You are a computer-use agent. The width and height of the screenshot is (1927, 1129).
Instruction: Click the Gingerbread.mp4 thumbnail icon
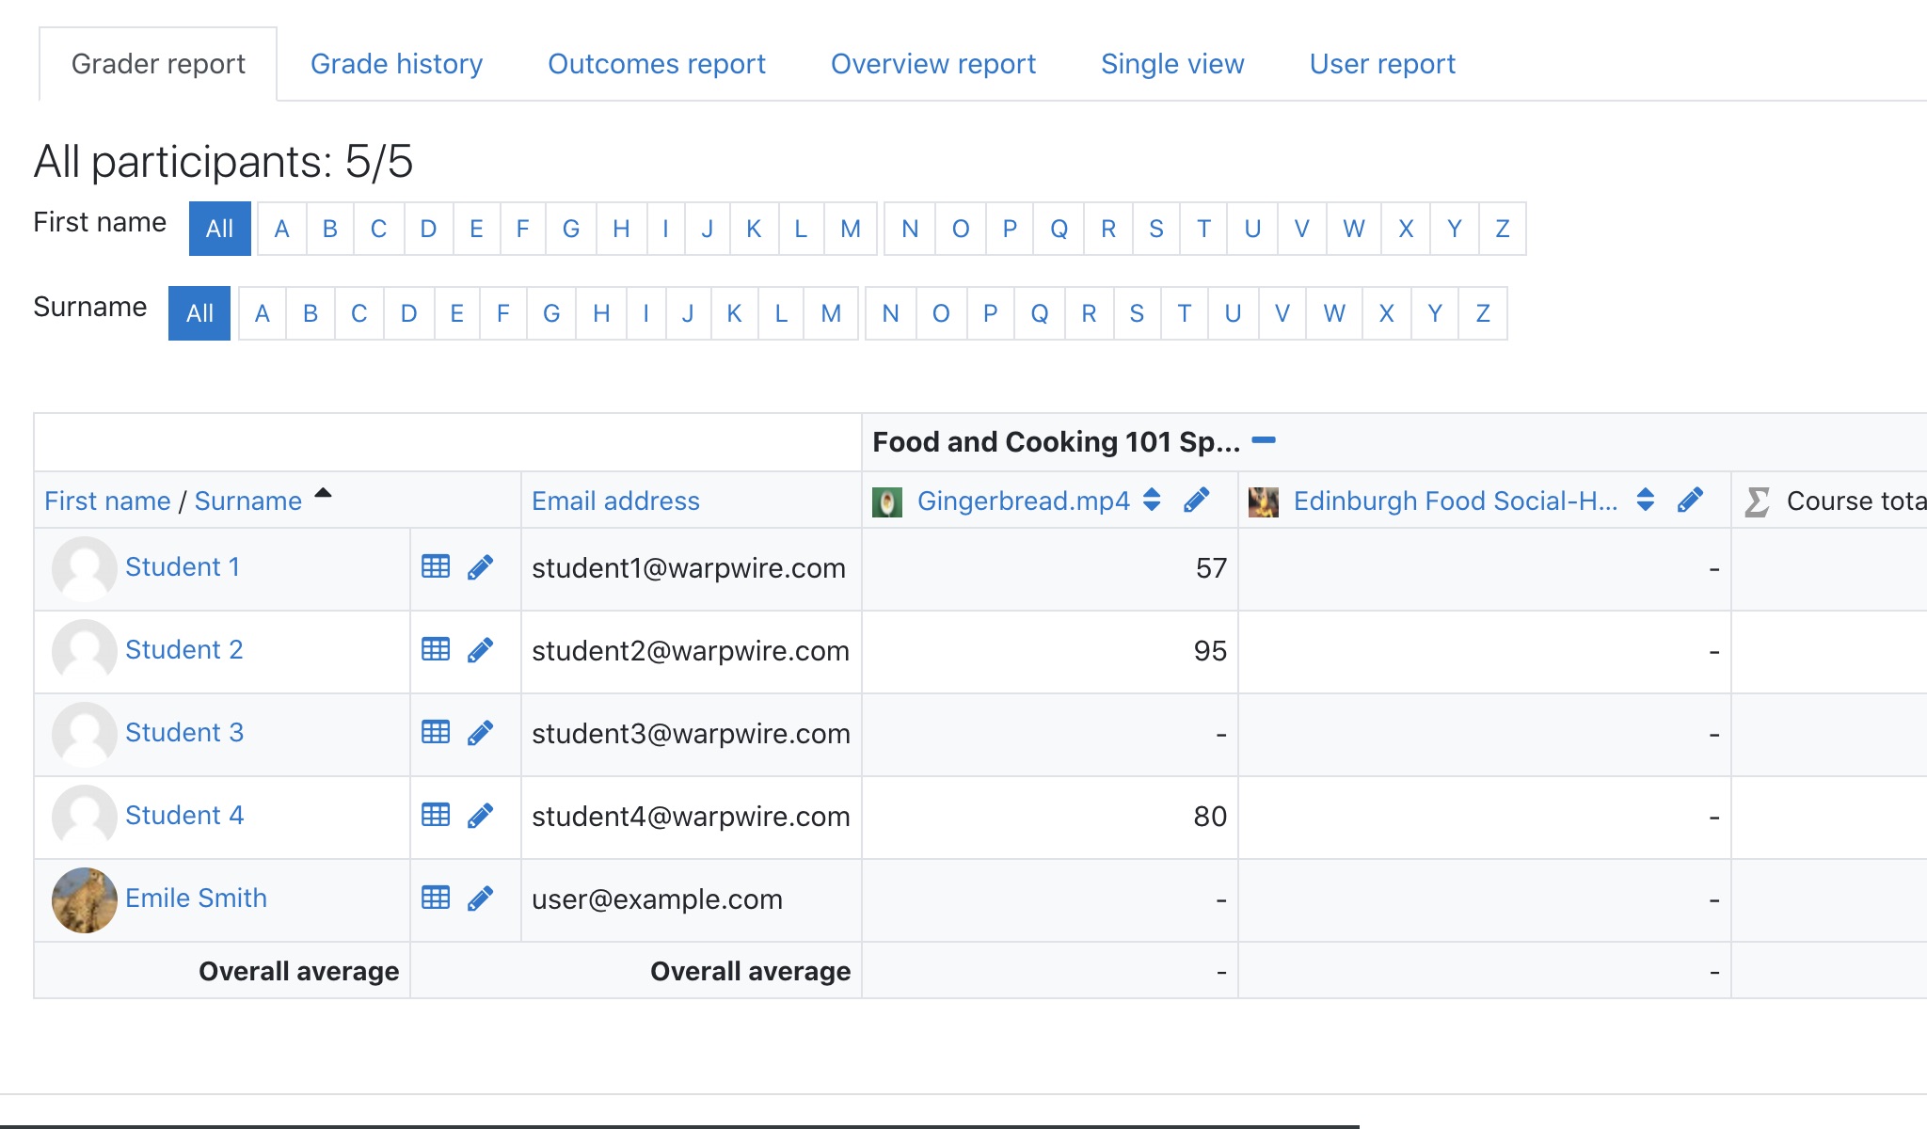(x=886, y=501)
